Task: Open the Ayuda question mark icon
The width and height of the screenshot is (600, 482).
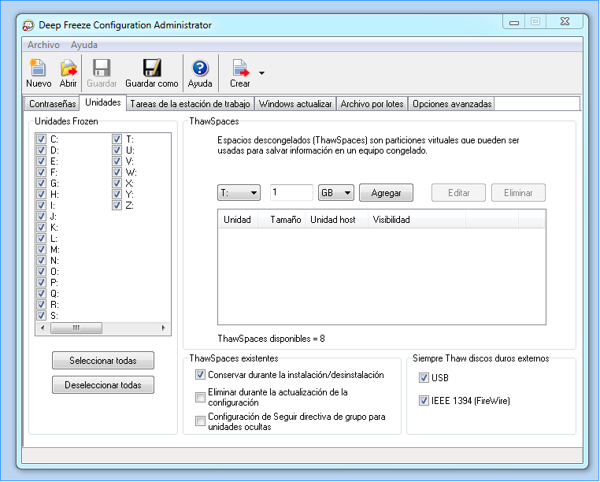Action: point(200,69)
